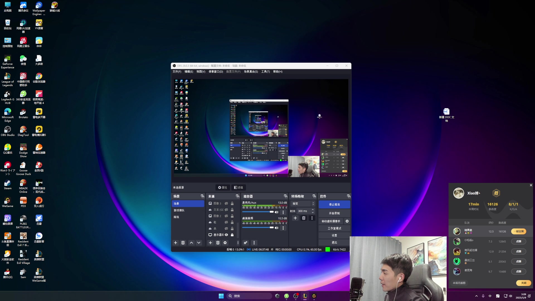
Task: Open virtual camera settings gear icon
Action: click(347, 221)
